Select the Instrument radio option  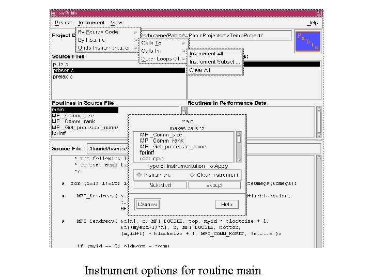tap(153, 175)
